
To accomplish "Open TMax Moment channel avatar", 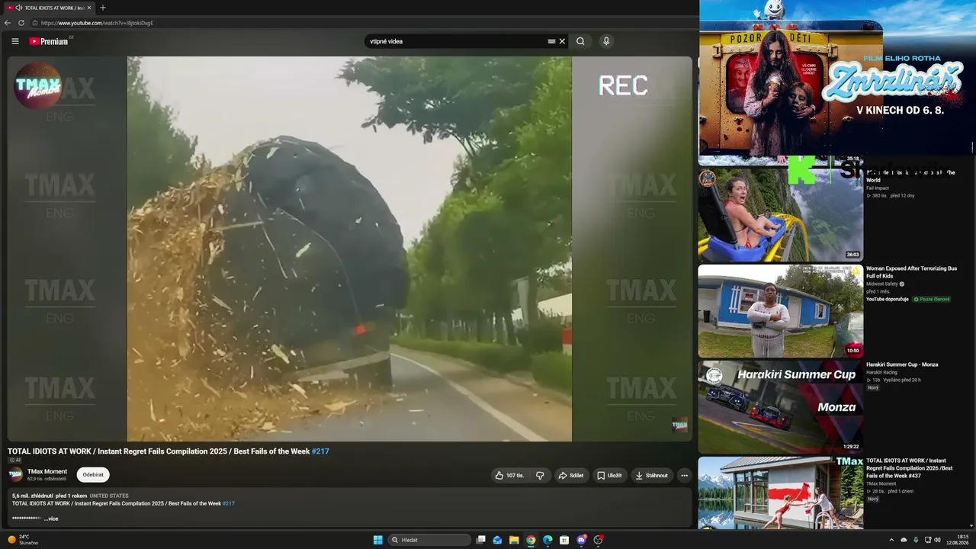I will pyautogui.click(x=16, y=475).
